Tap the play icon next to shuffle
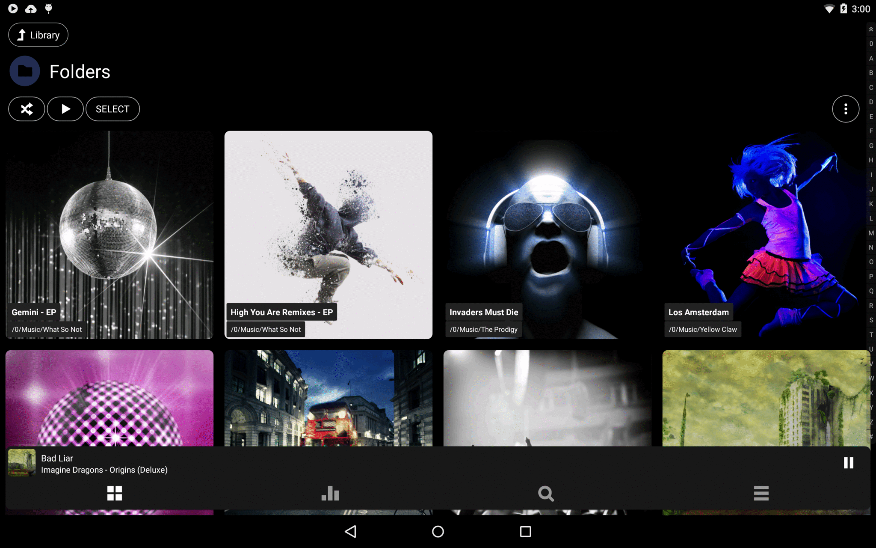Screen dimensions: 876x548 (65, 109)
